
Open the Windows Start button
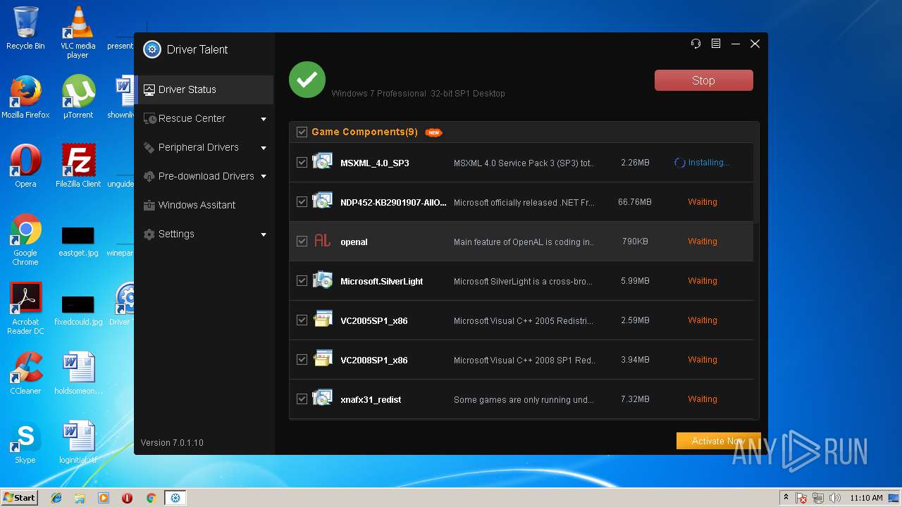click(x=19, y=497)
